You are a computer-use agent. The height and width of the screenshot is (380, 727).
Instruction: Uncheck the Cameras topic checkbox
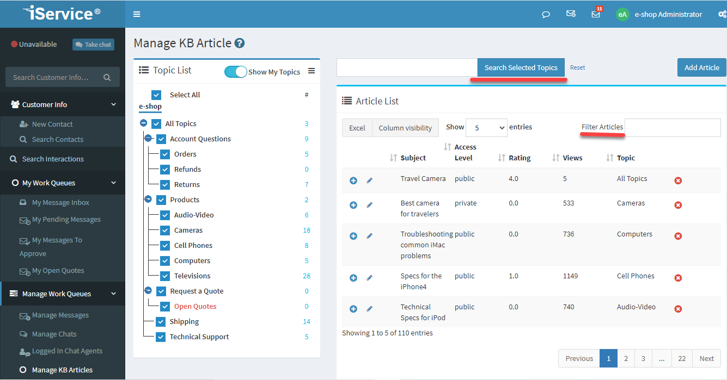coord(165,231)
